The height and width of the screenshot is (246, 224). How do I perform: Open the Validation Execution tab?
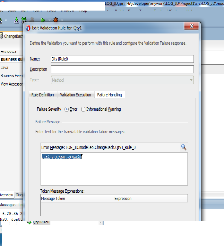point(75,95)
